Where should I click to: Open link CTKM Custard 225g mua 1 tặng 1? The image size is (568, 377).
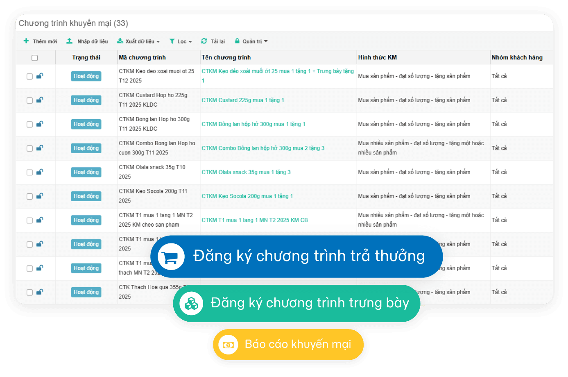point(242,100)
